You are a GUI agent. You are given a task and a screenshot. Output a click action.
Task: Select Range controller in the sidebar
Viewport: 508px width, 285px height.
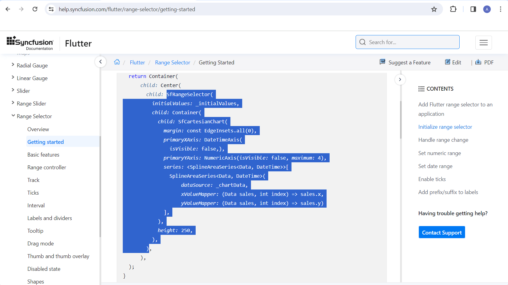(47, 167)
